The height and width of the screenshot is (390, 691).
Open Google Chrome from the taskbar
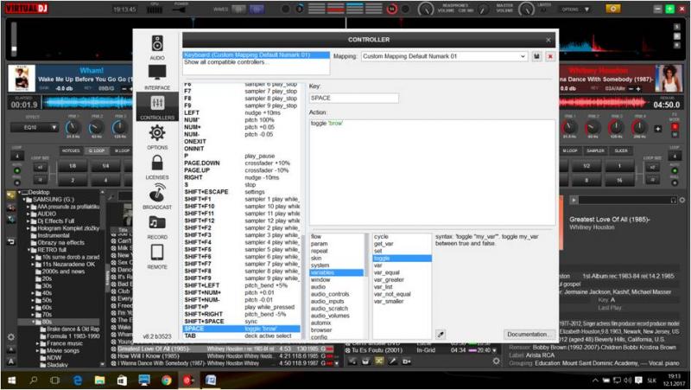tap(166, 380)
